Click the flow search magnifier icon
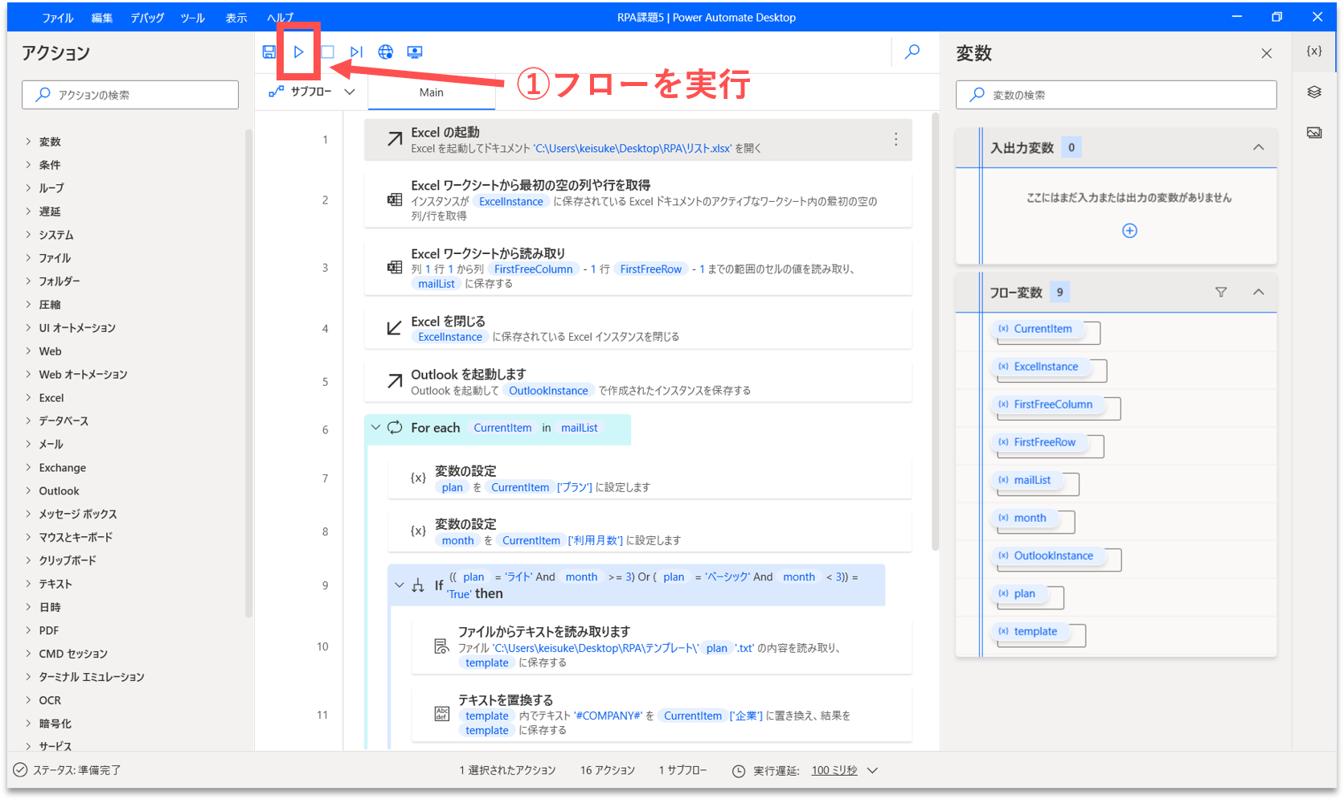The width and height of the screenshot is (1344, 800). 912,52
